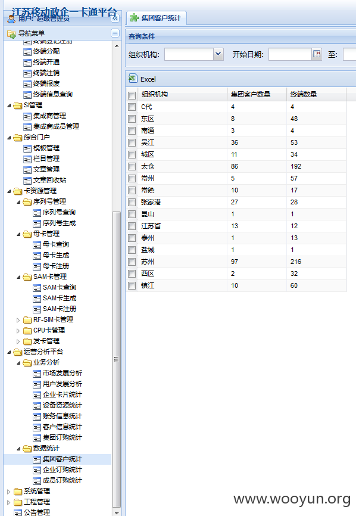The width and height of the screenshot is (356, 516).
Task: Click the Excel export icon
Action: pos(133,79)
